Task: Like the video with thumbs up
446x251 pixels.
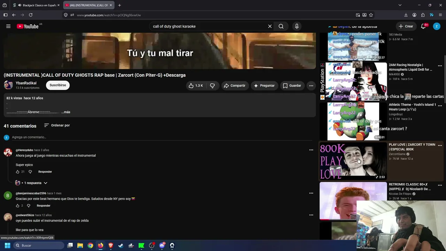Action: pos(196,85)
